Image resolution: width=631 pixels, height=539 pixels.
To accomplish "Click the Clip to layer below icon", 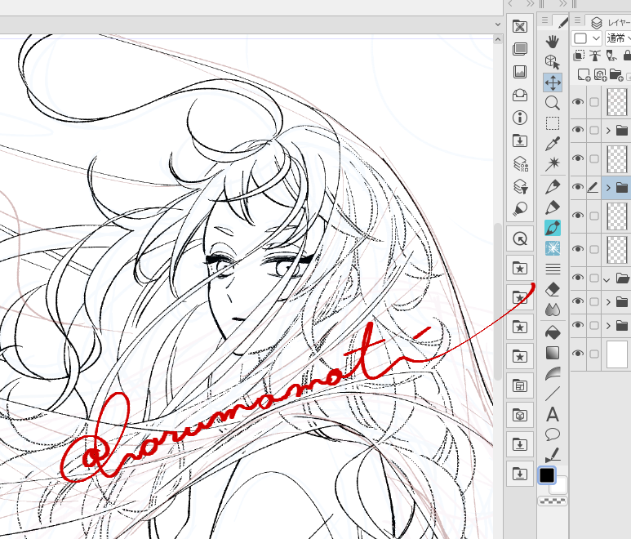I will coord(579,56).
